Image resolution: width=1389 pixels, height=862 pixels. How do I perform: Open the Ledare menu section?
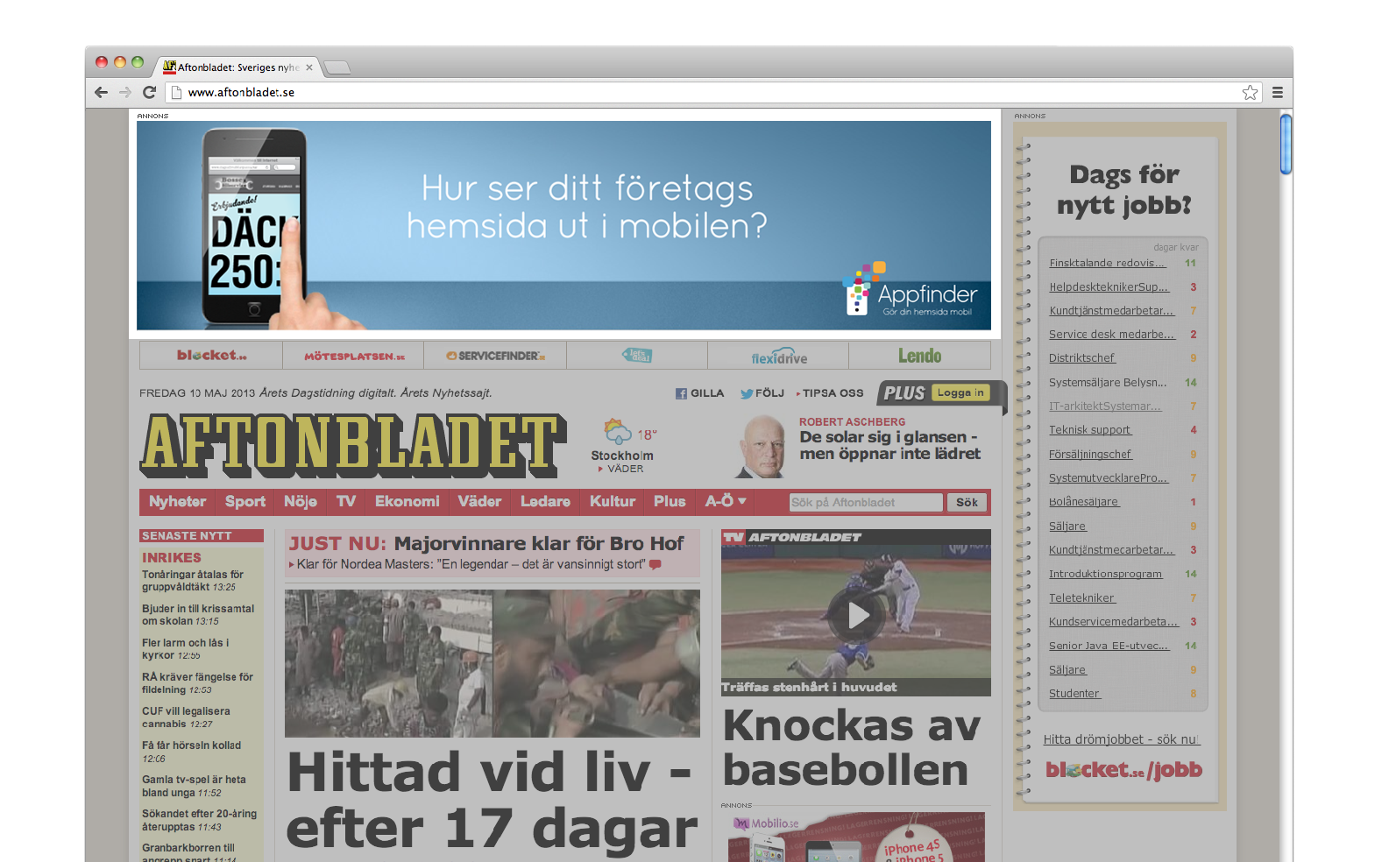pos(545,501)
